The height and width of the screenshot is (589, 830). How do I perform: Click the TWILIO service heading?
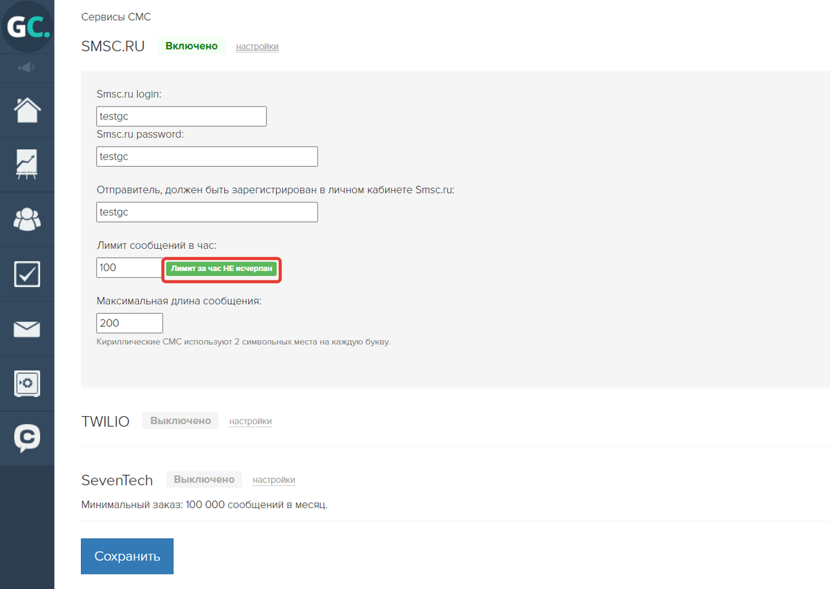105,422
